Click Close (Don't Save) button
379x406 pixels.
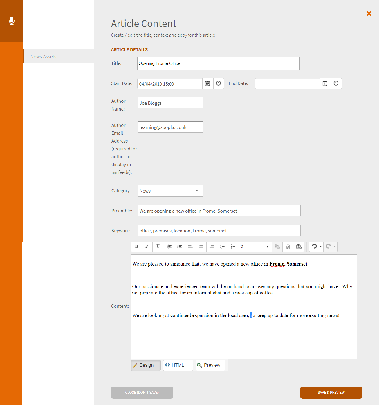click(x=142, y=393)
